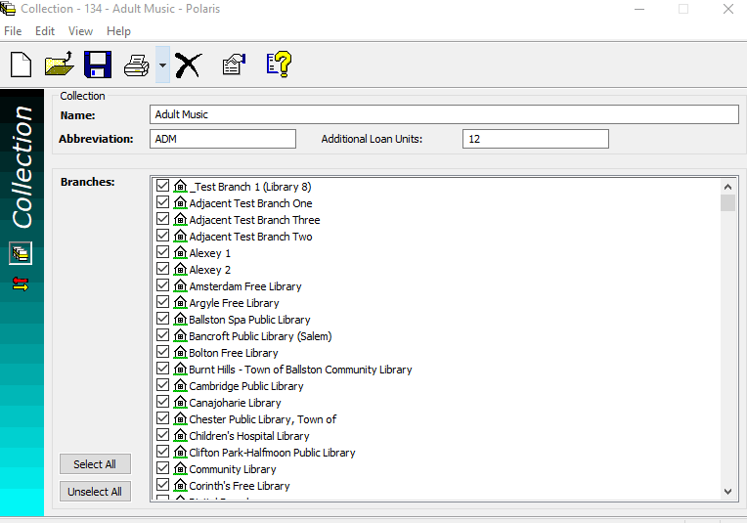The image size is (747, 523).
Task: Open the View menu
Action: click(80, 31)
